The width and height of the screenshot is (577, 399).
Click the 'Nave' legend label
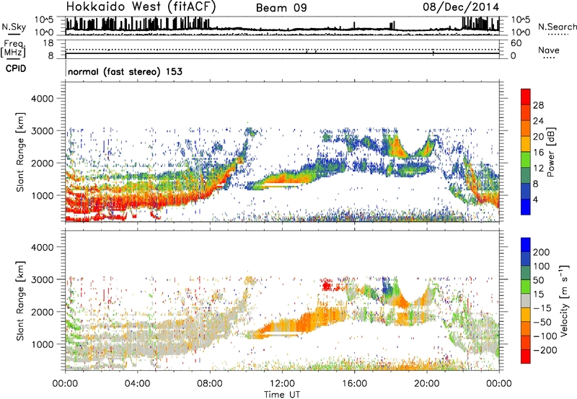548,50
